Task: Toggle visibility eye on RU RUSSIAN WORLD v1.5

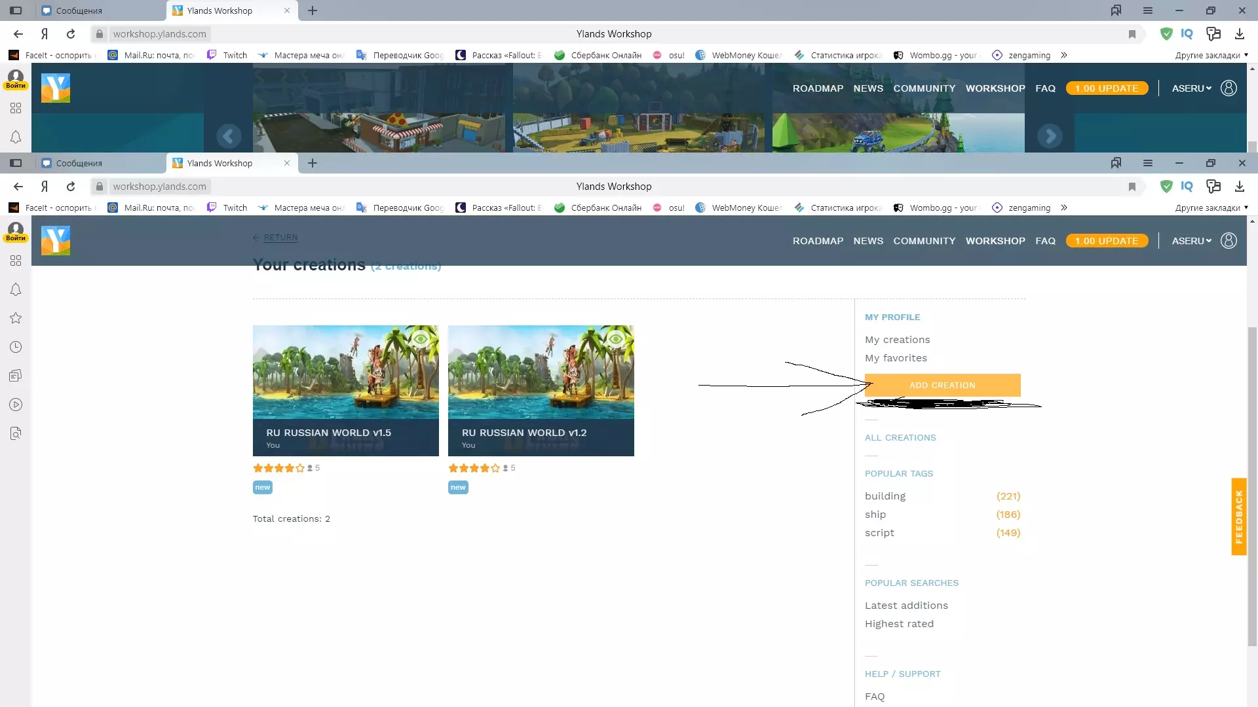Action: pos(420,339)
